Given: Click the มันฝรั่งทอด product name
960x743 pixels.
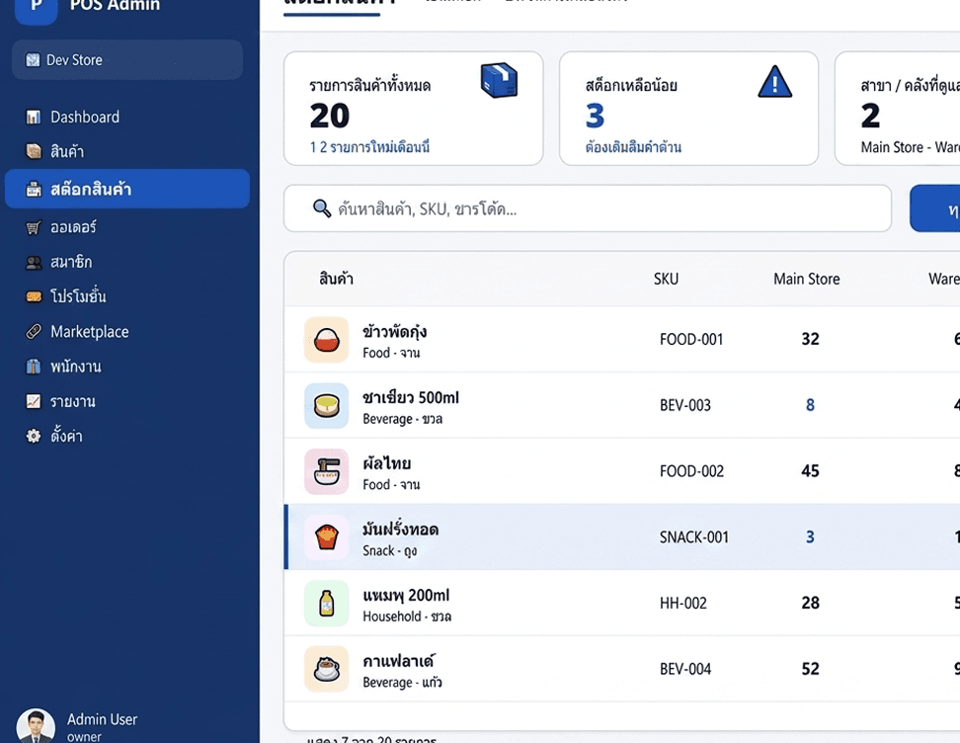Looking at the screenshot, I should (x=400, y=529).
